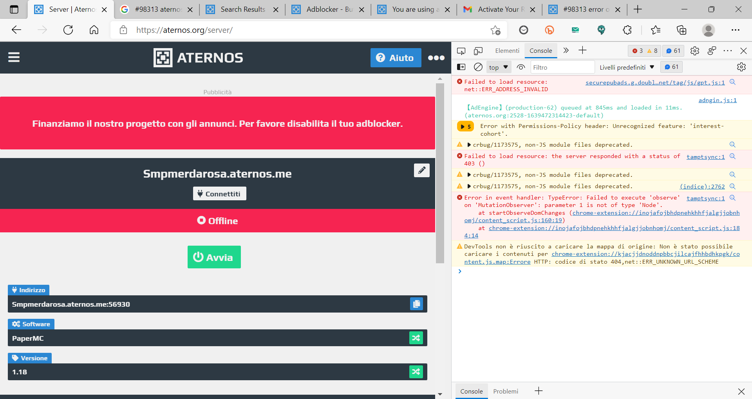Toggle device emulation in DevTools
752x399 pixels.
coord(478,51)
